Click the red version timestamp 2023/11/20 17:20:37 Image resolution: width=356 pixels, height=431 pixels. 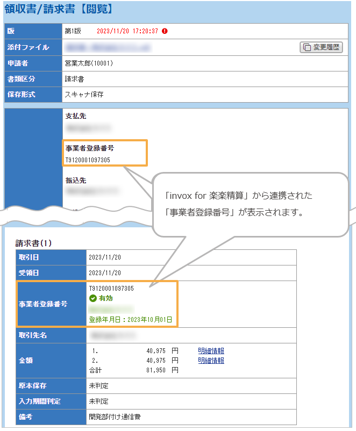127,31
